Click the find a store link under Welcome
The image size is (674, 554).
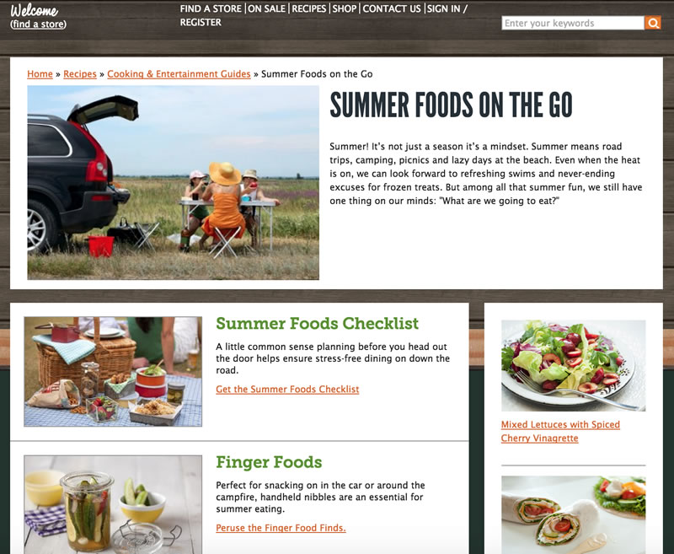38,24
